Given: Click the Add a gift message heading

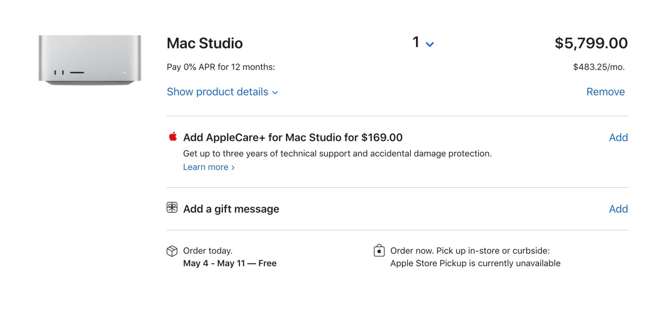Looking at the screenshot, I should pos(231,209).
